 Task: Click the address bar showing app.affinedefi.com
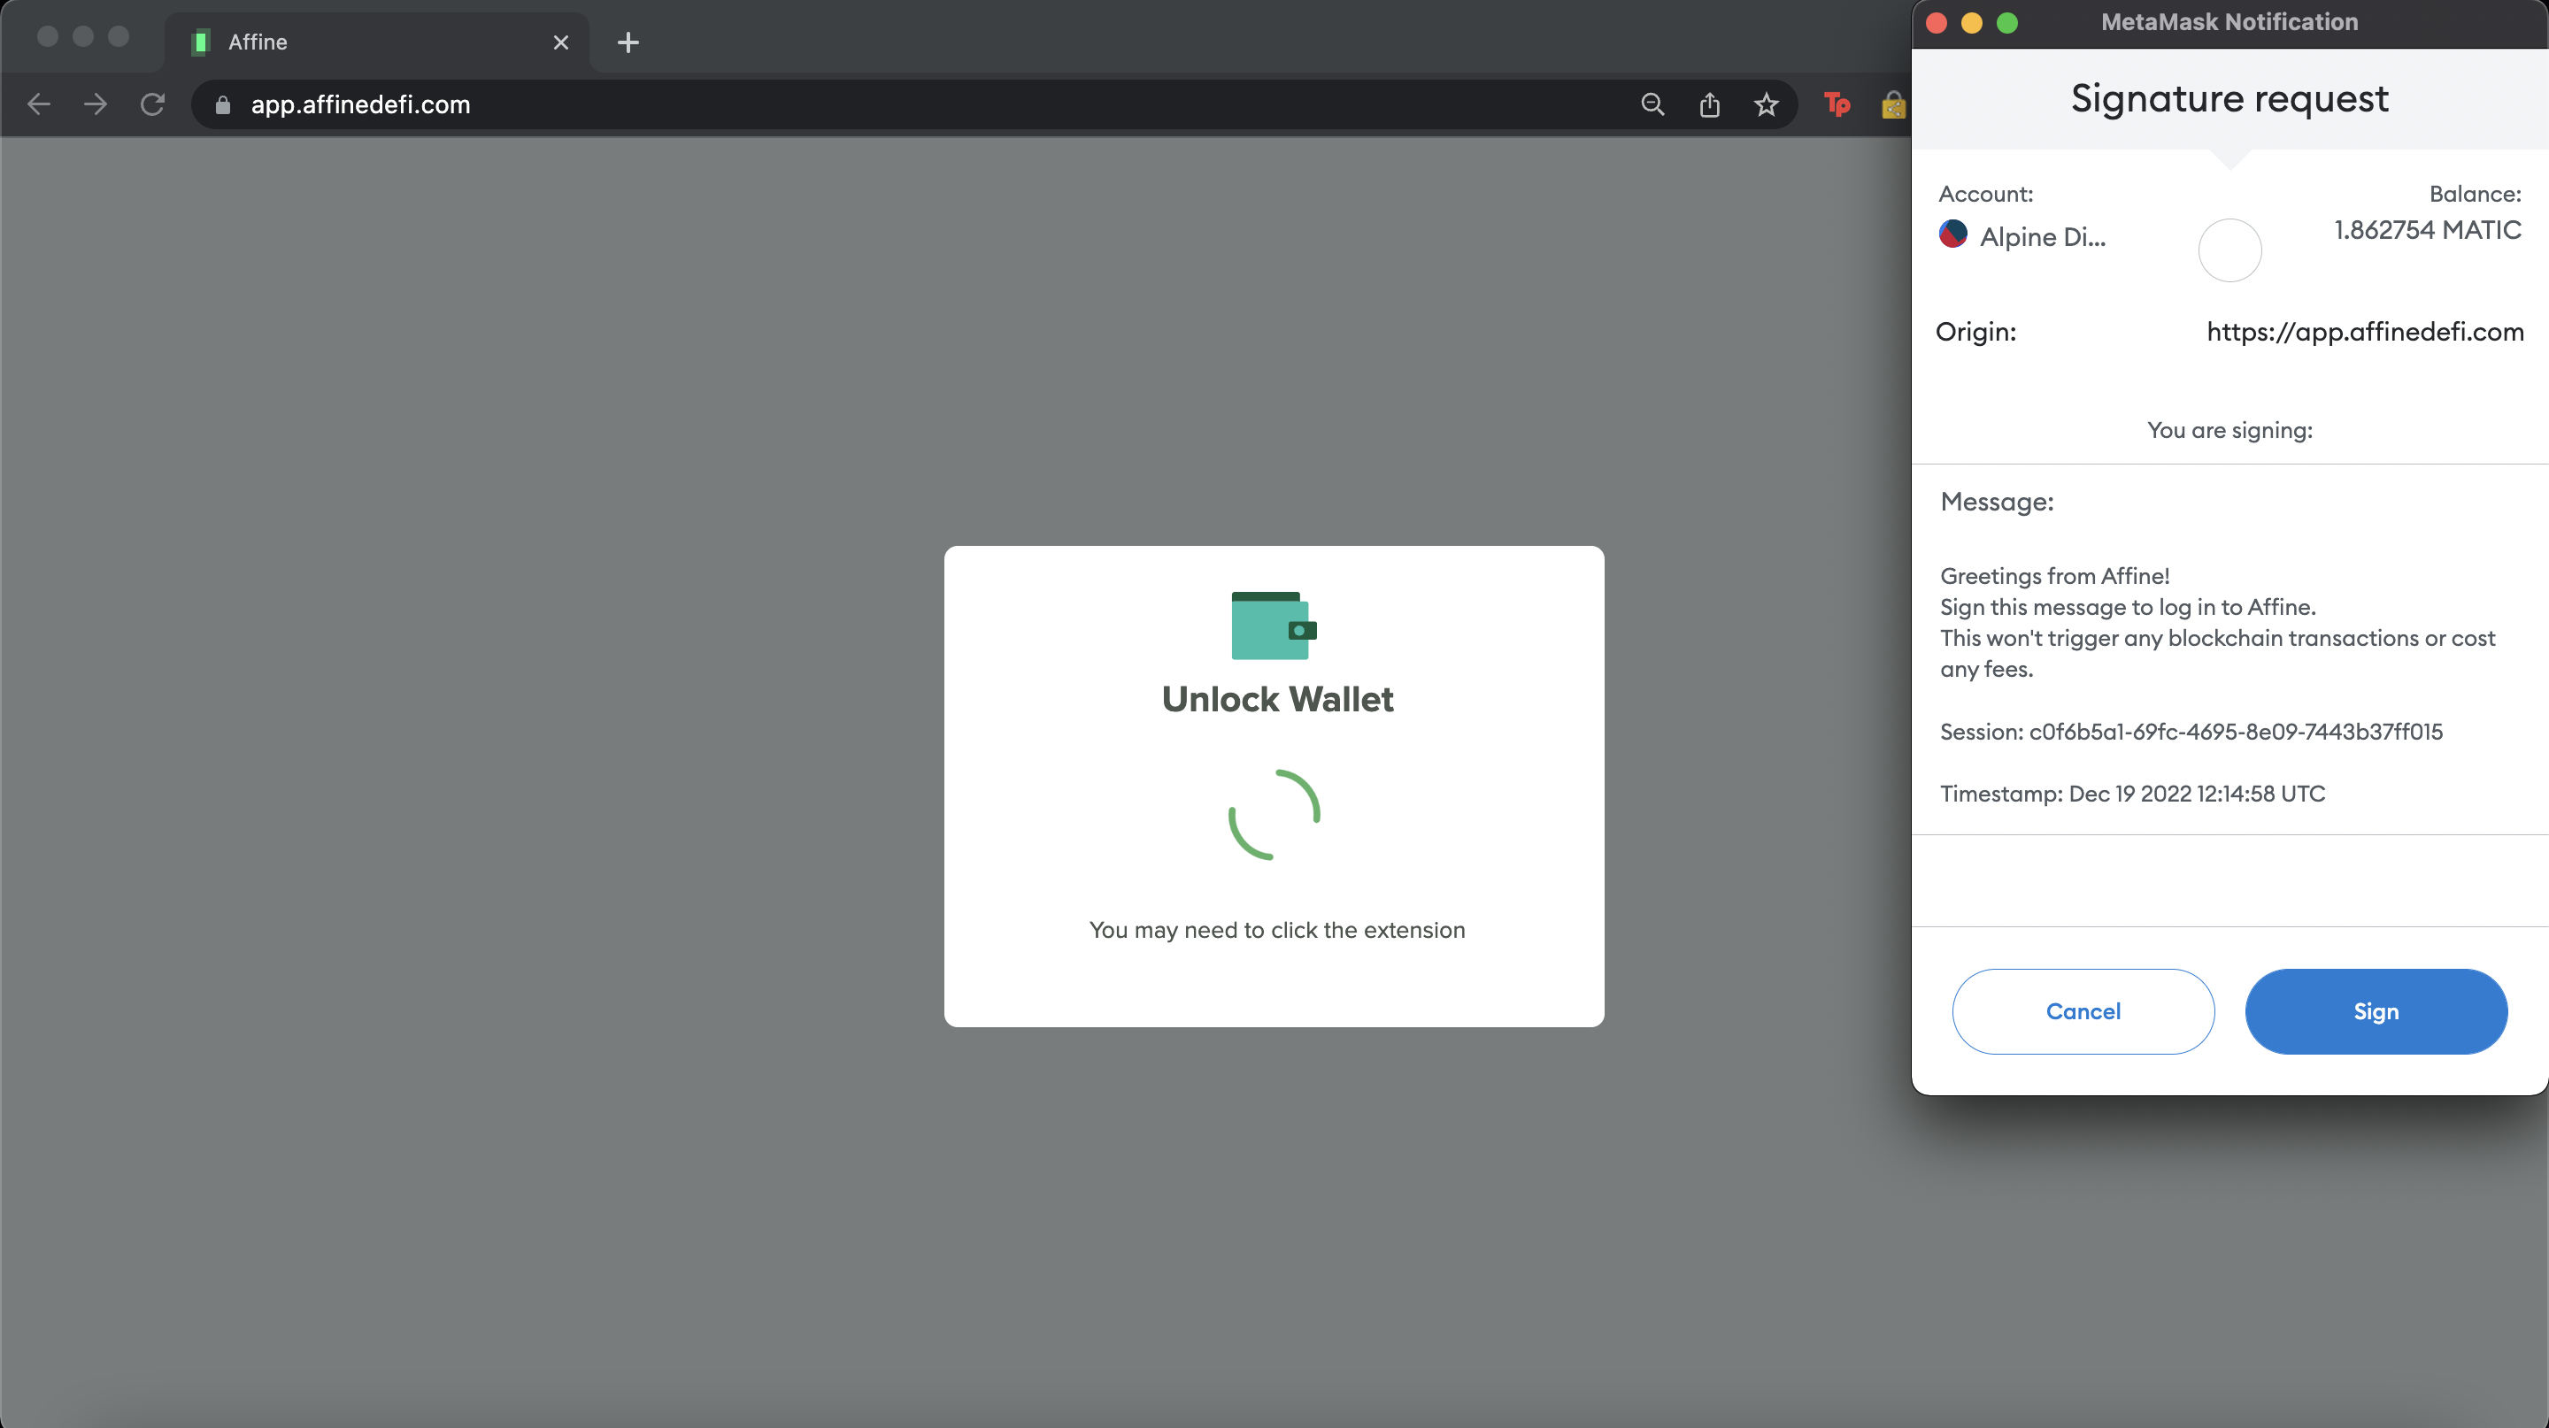[x=890, y=104]
